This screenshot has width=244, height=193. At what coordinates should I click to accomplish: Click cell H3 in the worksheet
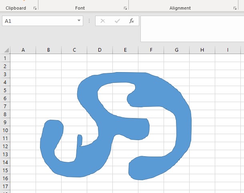[x=202, y=74]
